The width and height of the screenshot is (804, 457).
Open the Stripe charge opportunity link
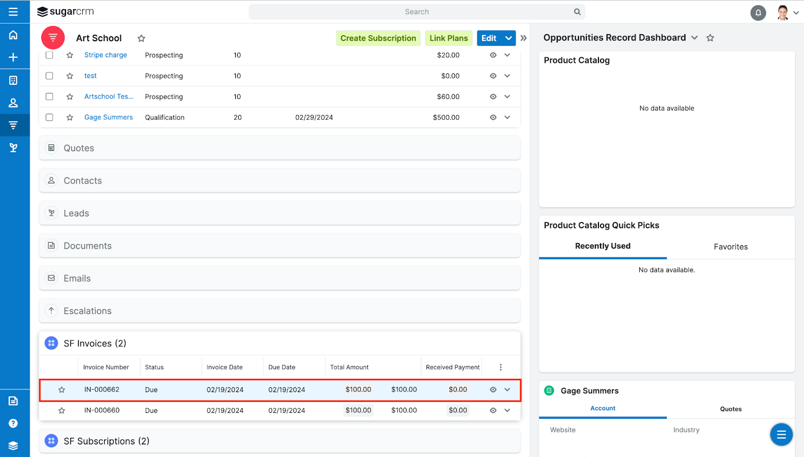click(x=105, y=55)
